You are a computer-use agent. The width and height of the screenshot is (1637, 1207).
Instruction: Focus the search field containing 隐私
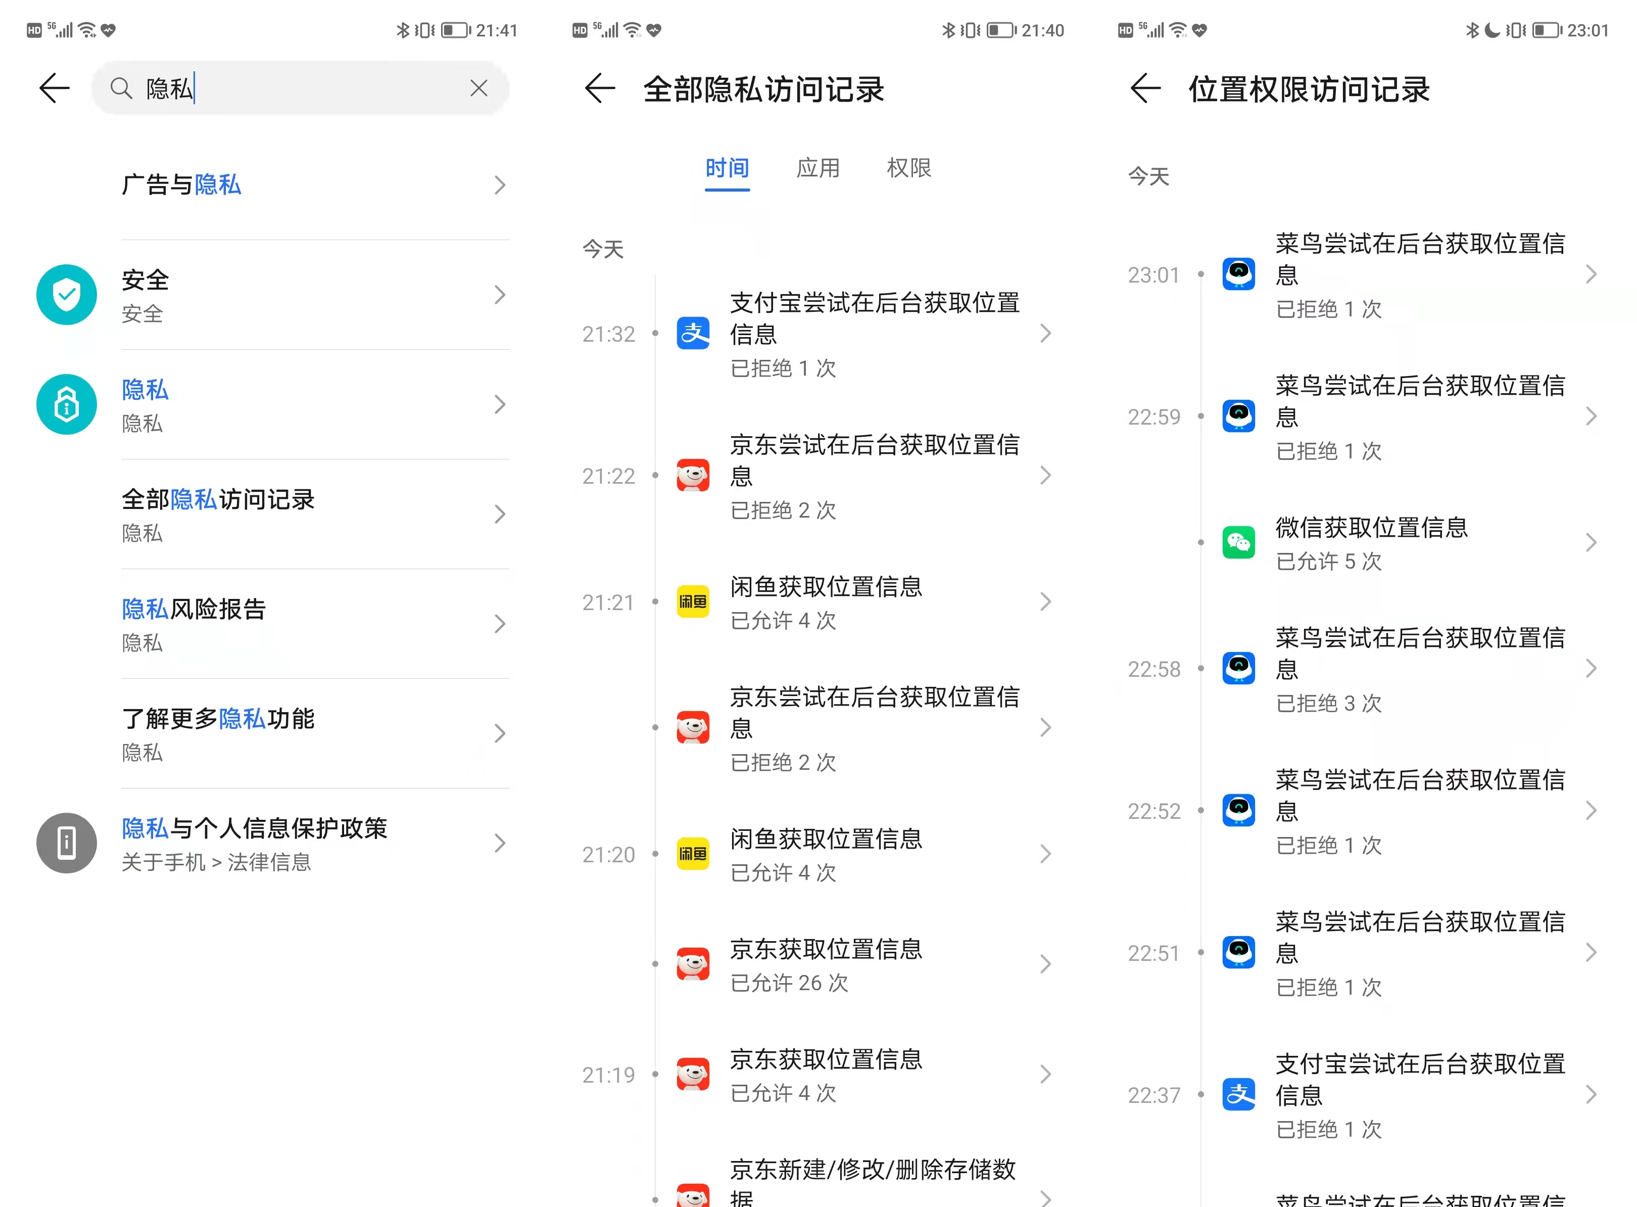[x=300, y=88]
